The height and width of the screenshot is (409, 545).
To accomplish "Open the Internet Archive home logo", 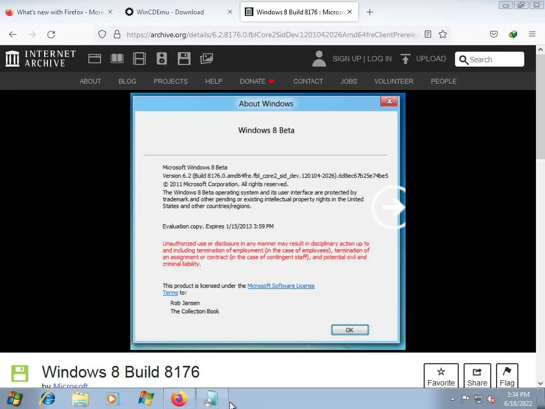I will point(40,59).
